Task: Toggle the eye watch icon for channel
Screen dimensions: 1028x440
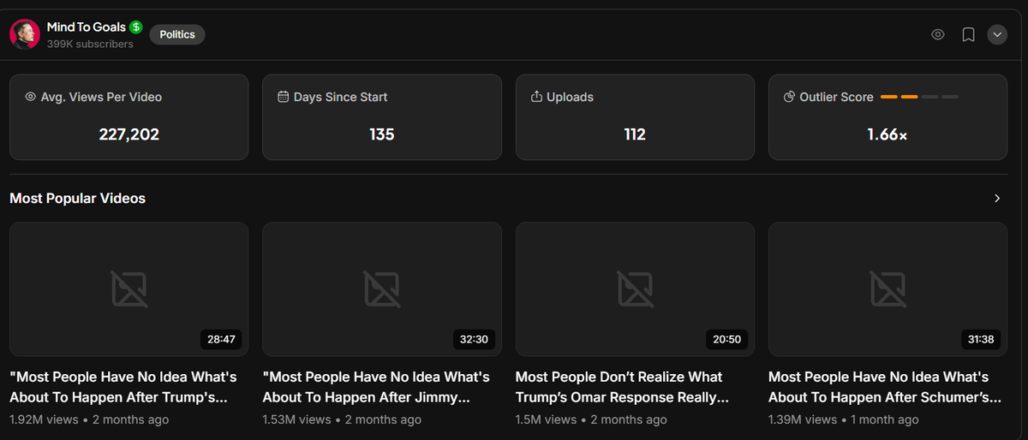Action: (938, 35)
